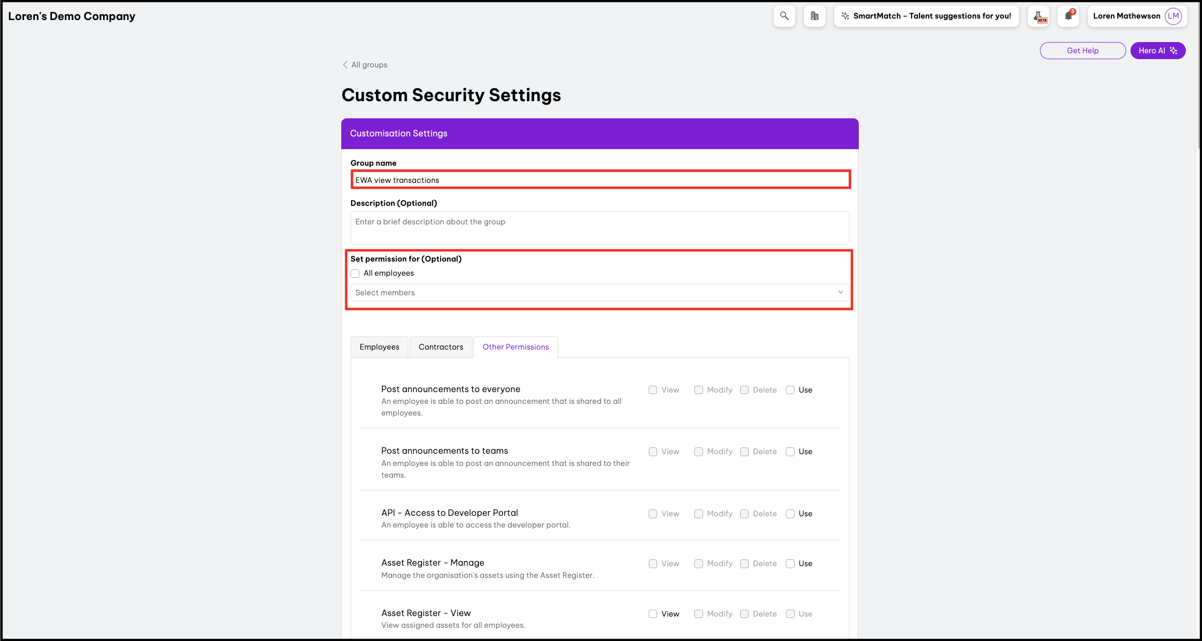Switch to the Contractors tab
The height and width of the screenshot is (641, 1202).
(440, 347)
